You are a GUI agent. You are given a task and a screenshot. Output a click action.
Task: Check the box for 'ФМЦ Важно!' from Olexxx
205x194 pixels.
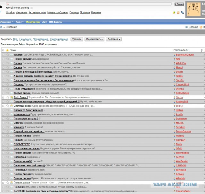3,97
